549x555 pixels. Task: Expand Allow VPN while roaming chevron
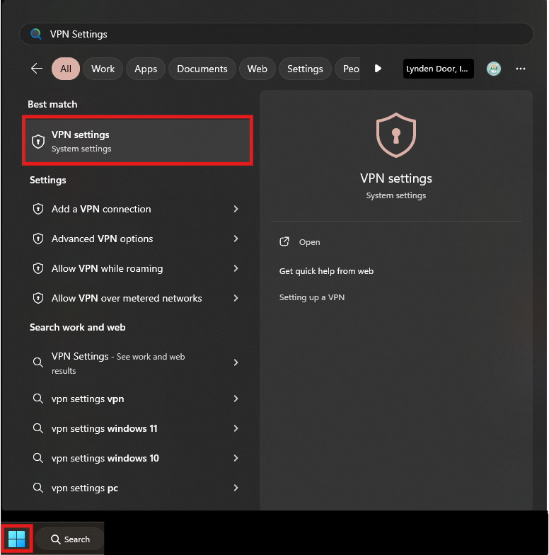pyautogui.click(x=236, y=269)
